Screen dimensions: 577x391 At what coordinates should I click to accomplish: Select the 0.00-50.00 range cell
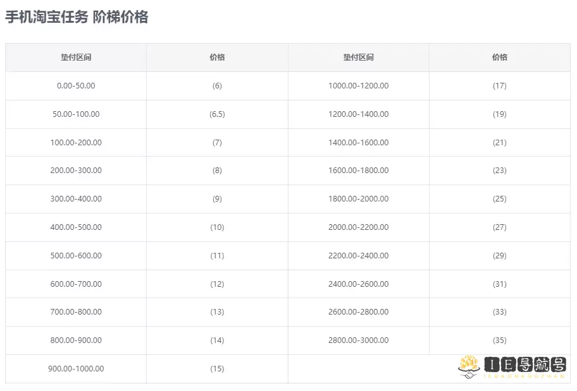click(76, 86)
